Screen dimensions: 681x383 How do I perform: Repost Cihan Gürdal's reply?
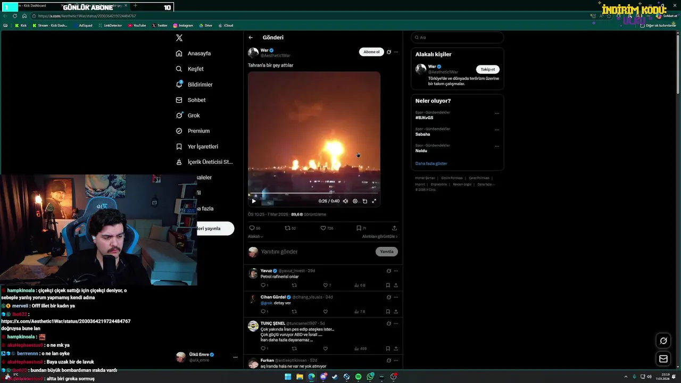(x=294, y=312)
